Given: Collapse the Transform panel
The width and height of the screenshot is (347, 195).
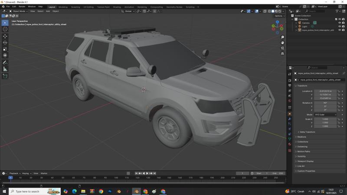Looking at the screenshot, I should (x=302, y=86).
